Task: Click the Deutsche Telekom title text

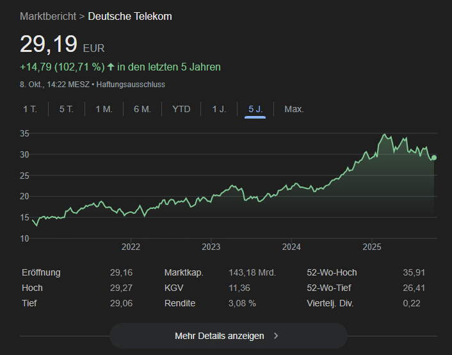Action: coord(130,16)
